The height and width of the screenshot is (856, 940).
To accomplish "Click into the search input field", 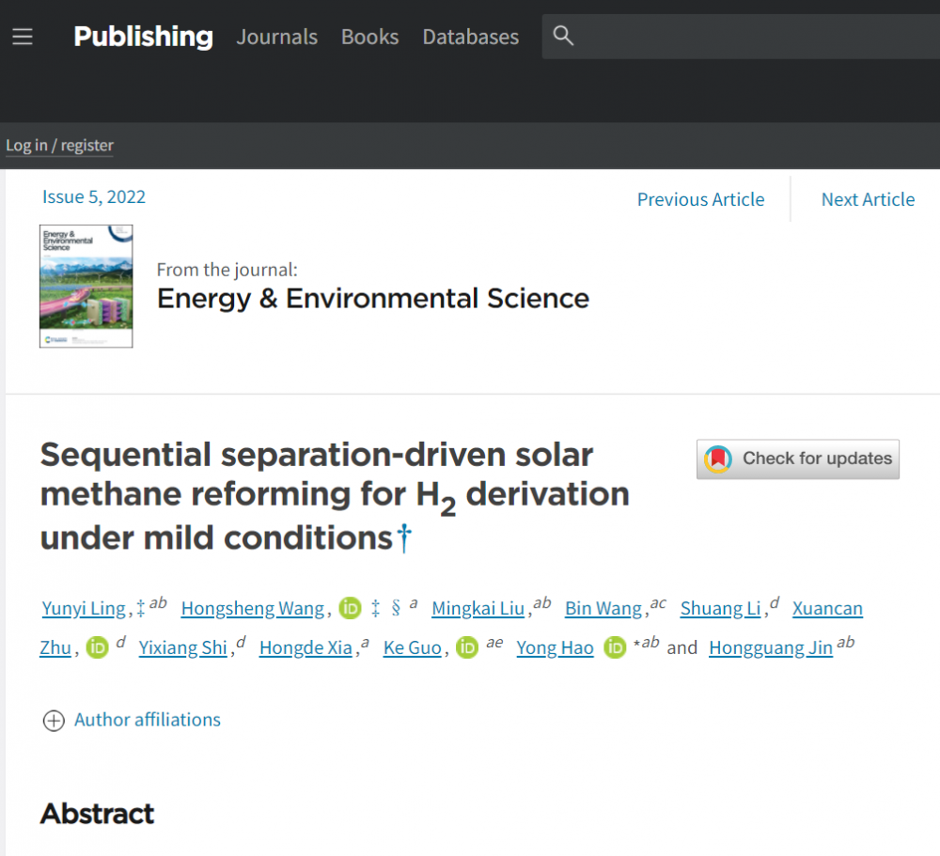I will coord(752,37).
